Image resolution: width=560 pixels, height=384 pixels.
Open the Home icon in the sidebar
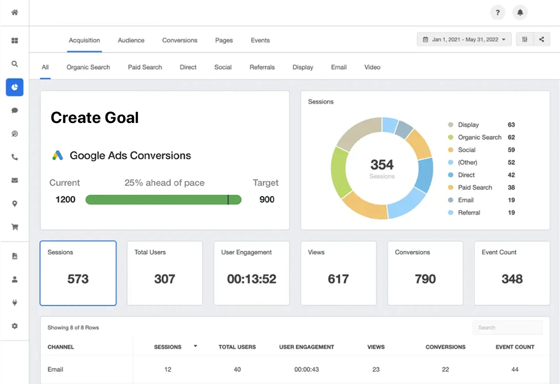click(15, 13)
